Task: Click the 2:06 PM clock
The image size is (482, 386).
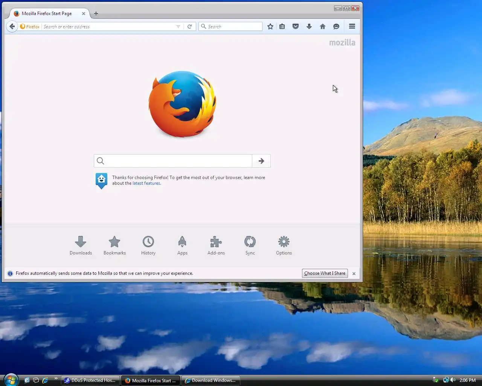Action: pyautogui.click(x=468, y=380)
